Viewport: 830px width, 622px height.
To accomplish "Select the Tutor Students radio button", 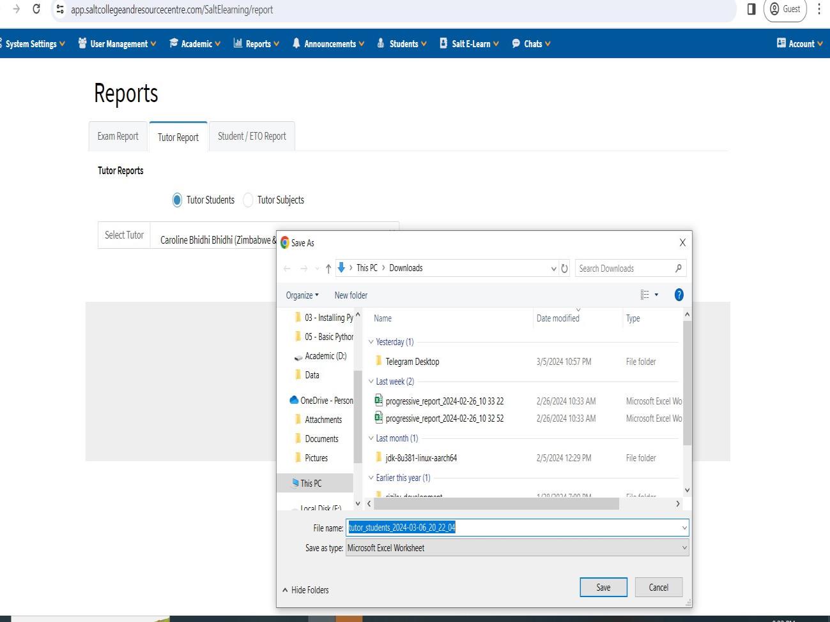I will 177,200.
